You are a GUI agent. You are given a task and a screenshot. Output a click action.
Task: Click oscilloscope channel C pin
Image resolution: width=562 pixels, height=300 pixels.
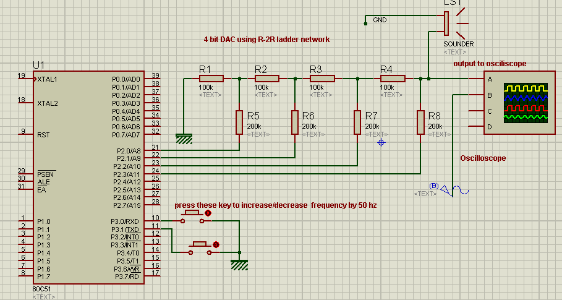click(x=476, y=111)
